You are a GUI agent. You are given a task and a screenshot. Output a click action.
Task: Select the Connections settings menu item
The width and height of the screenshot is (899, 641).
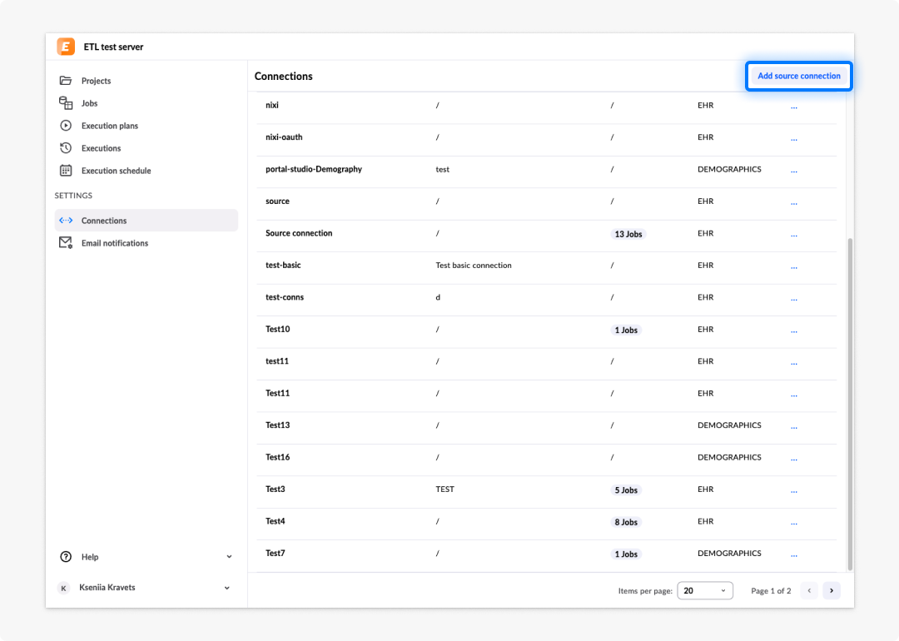pos(147,220)
